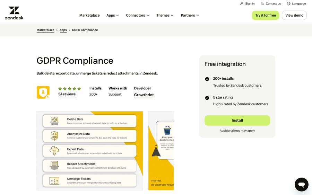Click the Redact Attachments icon
This screenshot has width=312, height=195.
[x=54, y=166]
